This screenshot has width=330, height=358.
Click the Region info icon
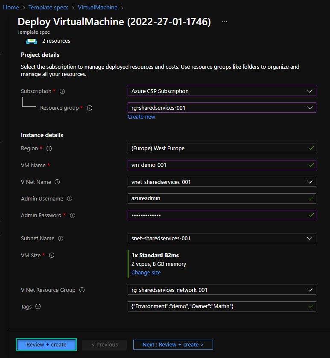[49, 148]
